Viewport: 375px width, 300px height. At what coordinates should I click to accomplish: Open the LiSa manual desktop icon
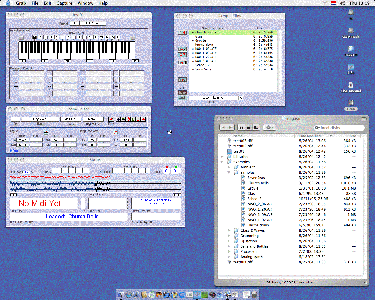pos(351,85)
